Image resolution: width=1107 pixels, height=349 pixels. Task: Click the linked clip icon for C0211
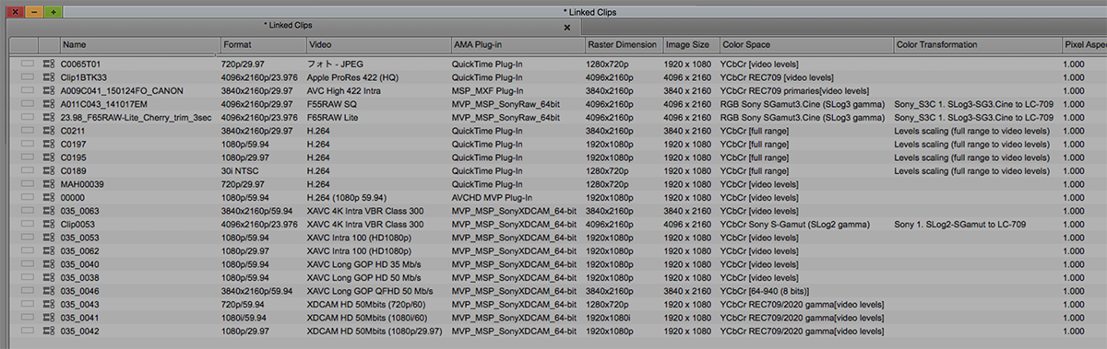click(x=48, y=131)
